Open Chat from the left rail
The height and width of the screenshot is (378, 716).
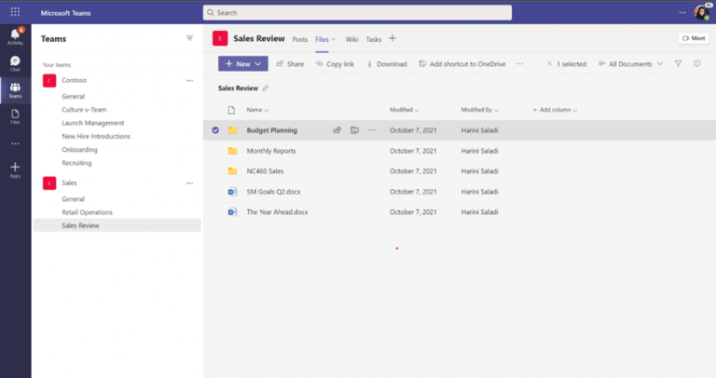(x=15, y=63)
